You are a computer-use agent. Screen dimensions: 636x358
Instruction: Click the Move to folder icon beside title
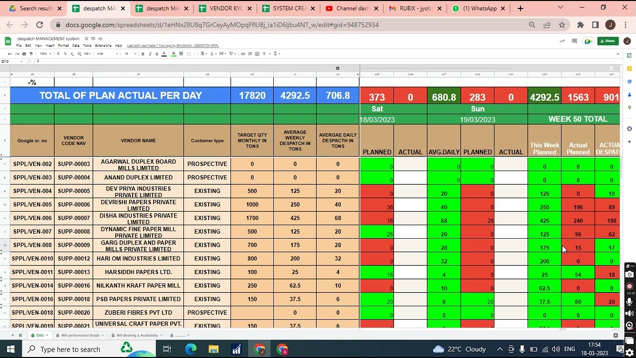click(x=93, y=39)
